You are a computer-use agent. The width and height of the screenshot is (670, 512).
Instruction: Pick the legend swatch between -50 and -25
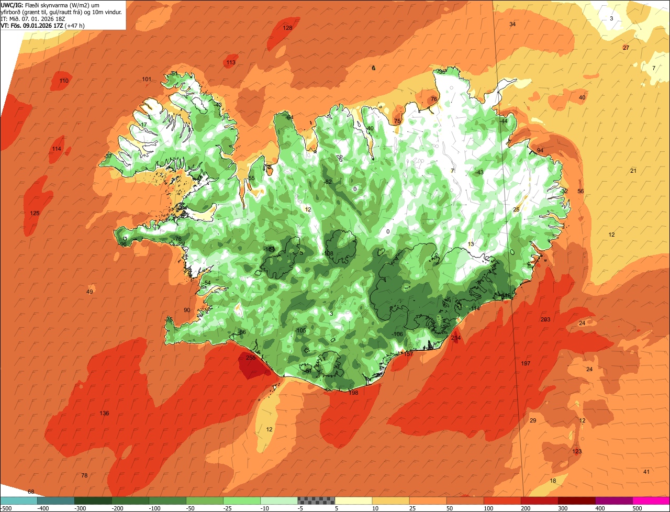(204, 500)
